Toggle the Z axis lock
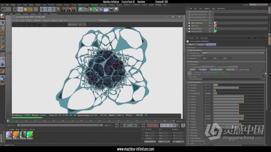The image size is (271, 152). [53, 9]
